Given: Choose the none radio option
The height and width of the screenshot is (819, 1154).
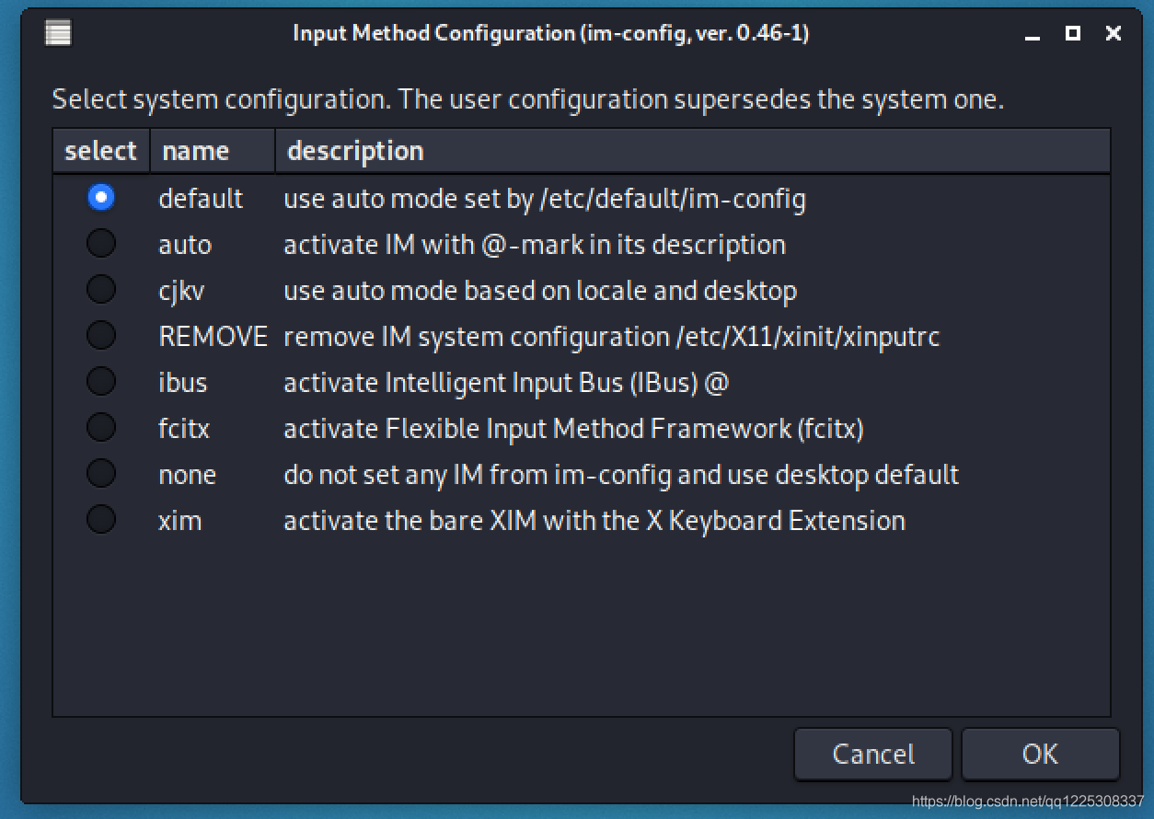Looking at the screenshot, I should point(101,474).
